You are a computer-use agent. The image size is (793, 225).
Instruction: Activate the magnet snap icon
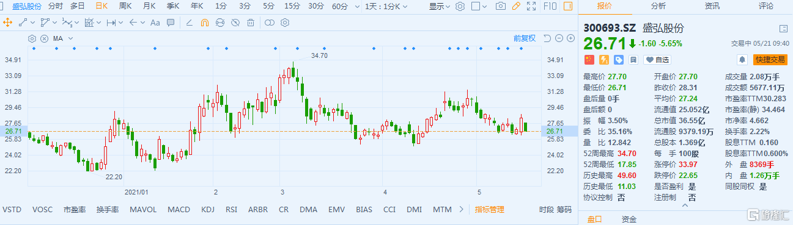205,23
